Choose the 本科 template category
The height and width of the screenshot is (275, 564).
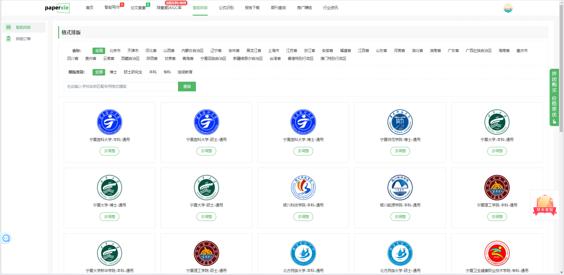pos(153,72)
